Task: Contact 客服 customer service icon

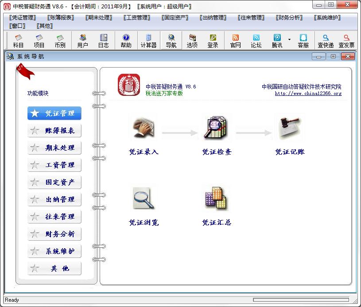Action: coord(303,41)
